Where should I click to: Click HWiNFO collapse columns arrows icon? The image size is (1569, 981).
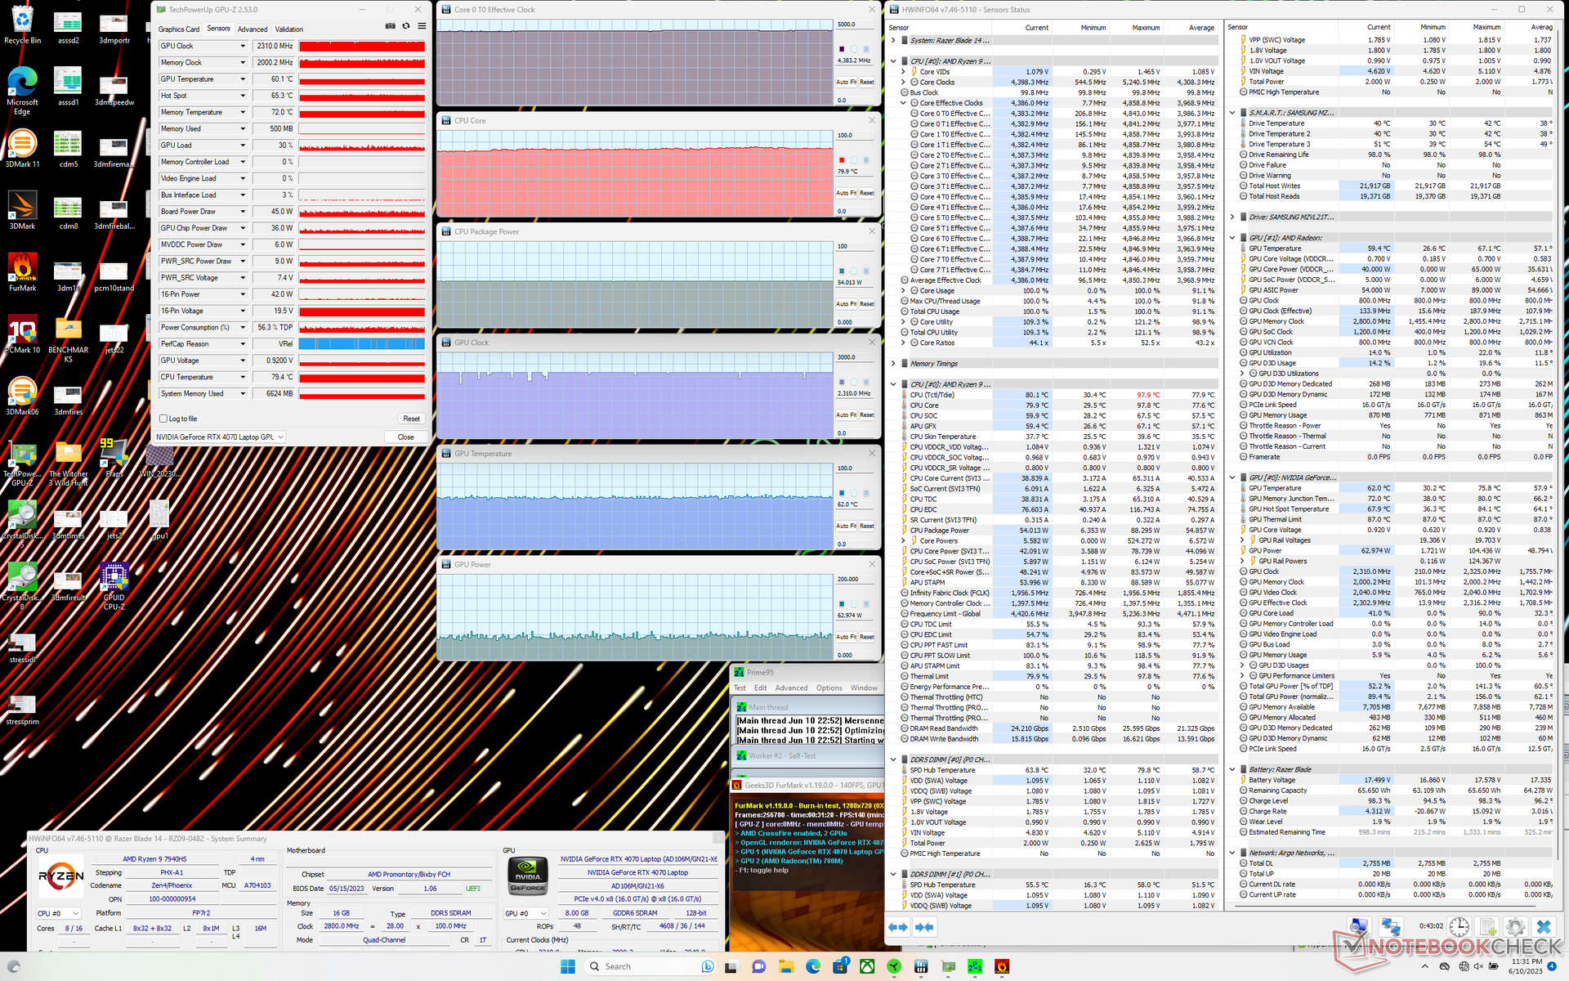(x=925, y=926)
